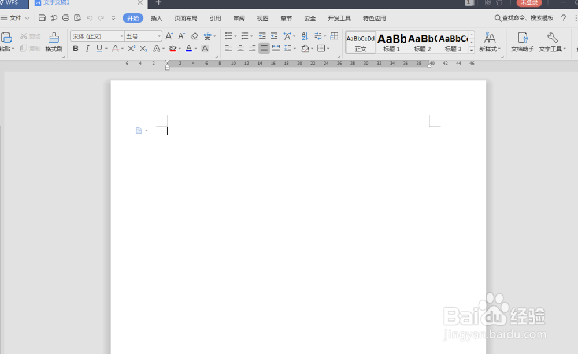Click the Center alignment icon
The width and height of the screenshot is (578, 354).
click(x=240, y=49)
